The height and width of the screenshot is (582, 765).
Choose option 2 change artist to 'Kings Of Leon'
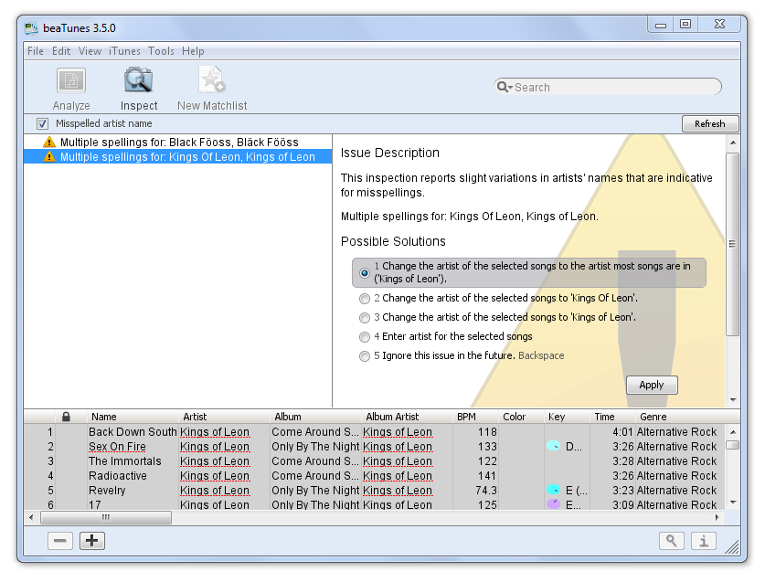tap(365, 299)
